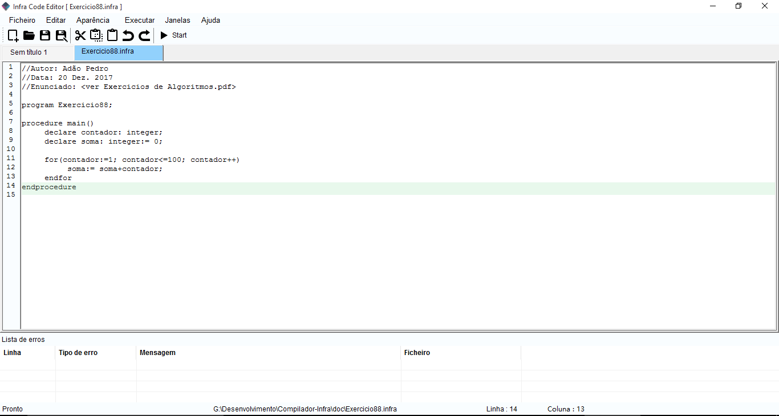
Task: Open the Aparência menu
Action: 93,20
